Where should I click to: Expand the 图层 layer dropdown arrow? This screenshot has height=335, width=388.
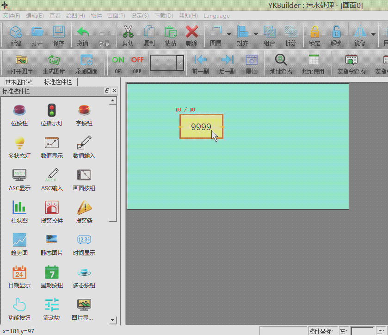pyautogui.click(x=228, y=34)
